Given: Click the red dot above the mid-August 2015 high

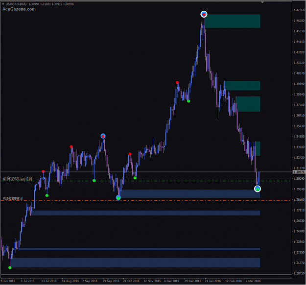Looking at the screenshot, I should click(71, 146).
